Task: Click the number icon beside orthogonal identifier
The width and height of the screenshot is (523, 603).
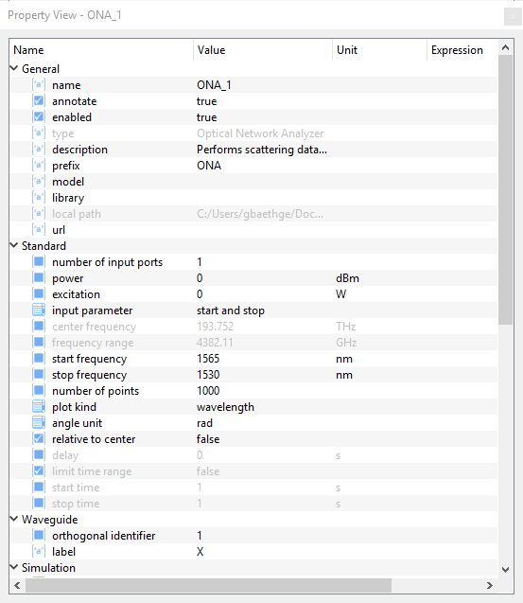Action: [x=39, y=535]
